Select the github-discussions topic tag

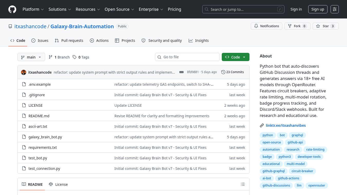[276, 186]
